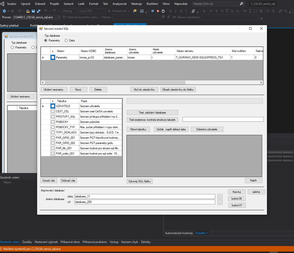
Task: Click the Test, založení database button
Action: pos(152,112)
